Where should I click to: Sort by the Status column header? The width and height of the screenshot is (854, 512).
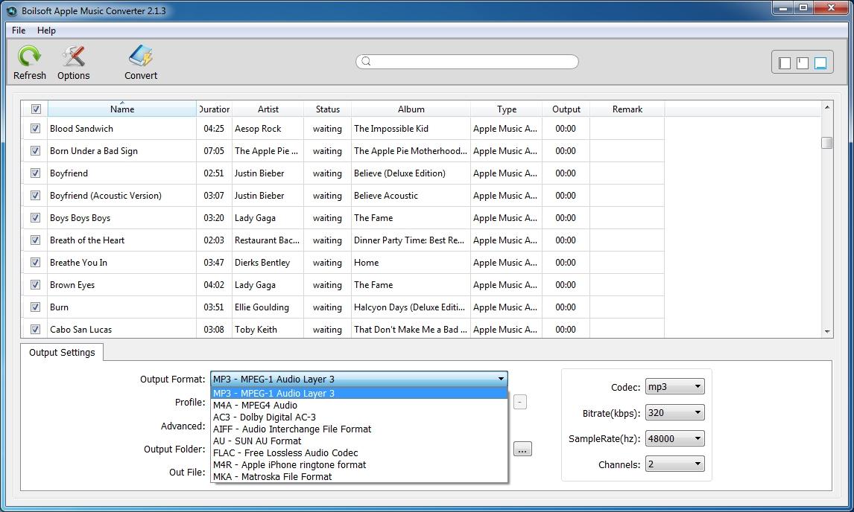[x=327, y=109]
